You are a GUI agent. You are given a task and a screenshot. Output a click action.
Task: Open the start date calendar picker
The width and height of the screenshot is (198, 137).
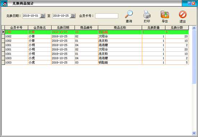(42, 16)
